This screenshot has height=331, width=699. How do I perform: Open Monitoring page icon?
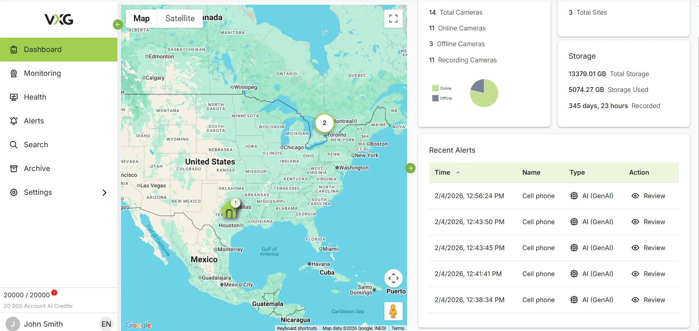point(14,73)
